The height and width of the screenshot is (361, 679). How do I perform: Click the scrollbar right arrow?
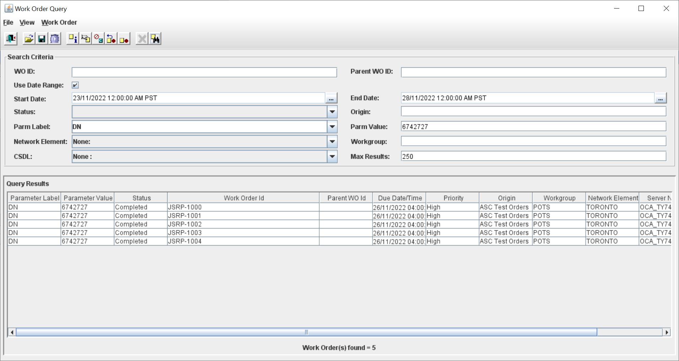667,332
